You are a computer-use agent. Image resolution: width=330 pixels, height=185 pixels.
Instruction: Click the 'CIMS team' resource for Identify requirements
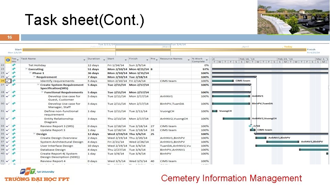[x=168, y=81]
